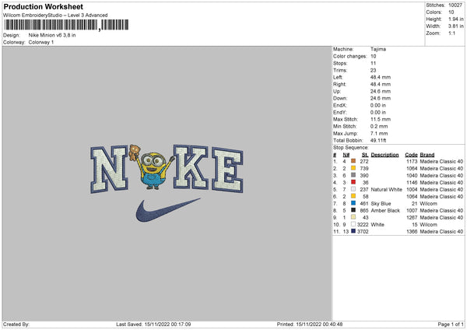The width and height of the screenshot is (467, 330).
Task: Click 'Wilcom' brand in the Sky Blue row
Action: point(429,204)
